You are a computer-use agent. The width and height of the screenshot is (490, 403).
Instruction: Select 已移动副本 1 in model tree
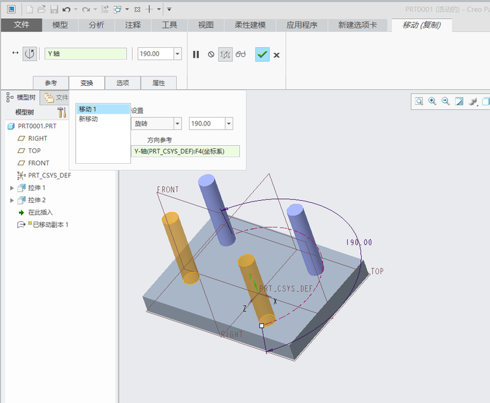[x=43, y=225]
